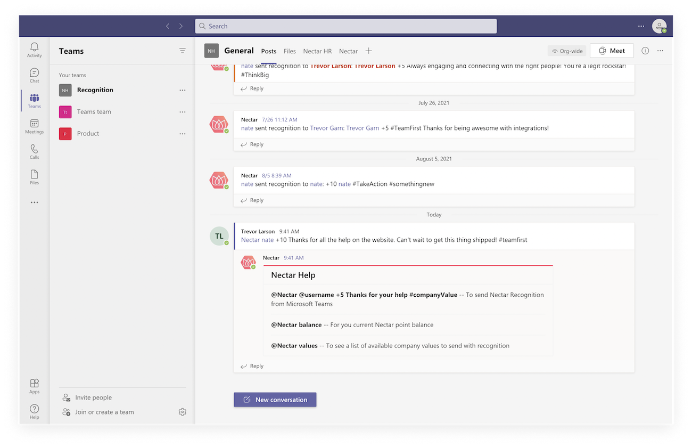The width and height of the screenshot is (692, 447).
Task: Click inside the Search field
Action: (x=345, y=26)
